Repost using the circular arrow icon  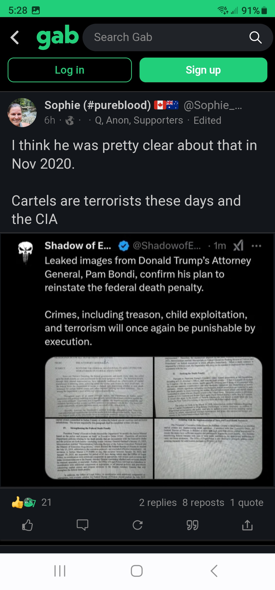coord(137,525)
